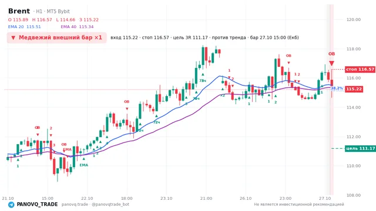Click the 15:00 time axis label

click(x=48, y=198)
